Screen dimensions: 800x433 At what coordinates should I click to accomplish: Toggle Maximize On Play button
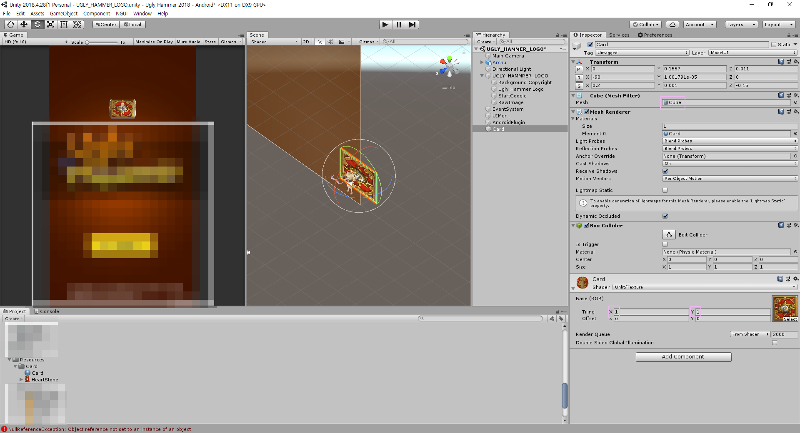[154, 42]
